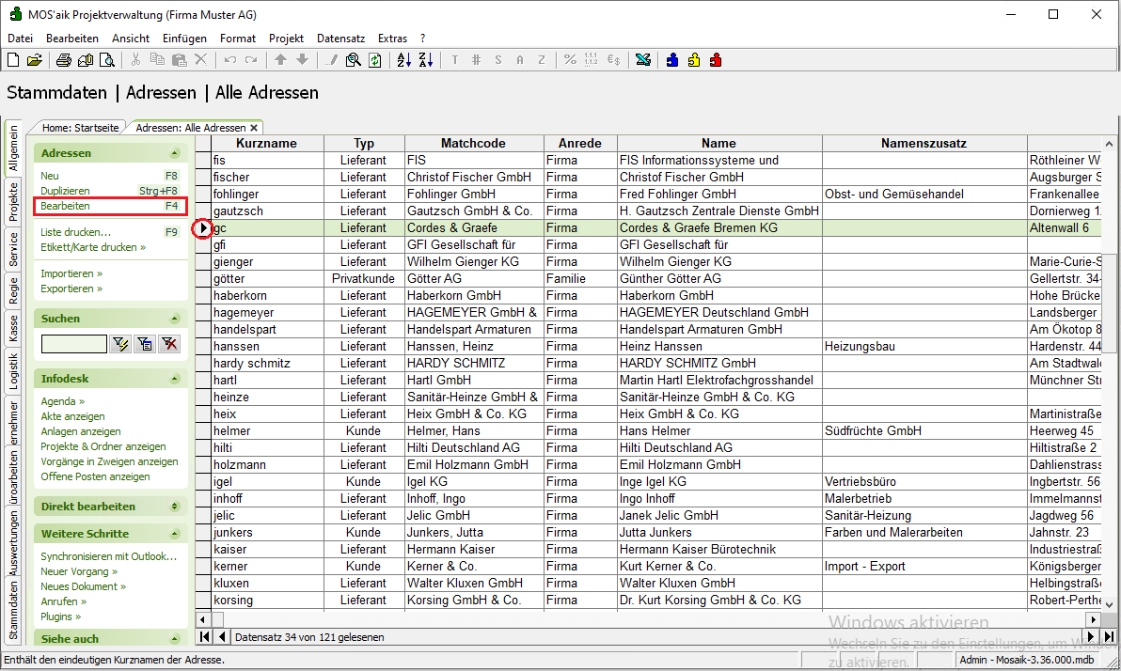Collapse the Adressen sidebar panel
The image size is (1121, 671).
(174, 153)
